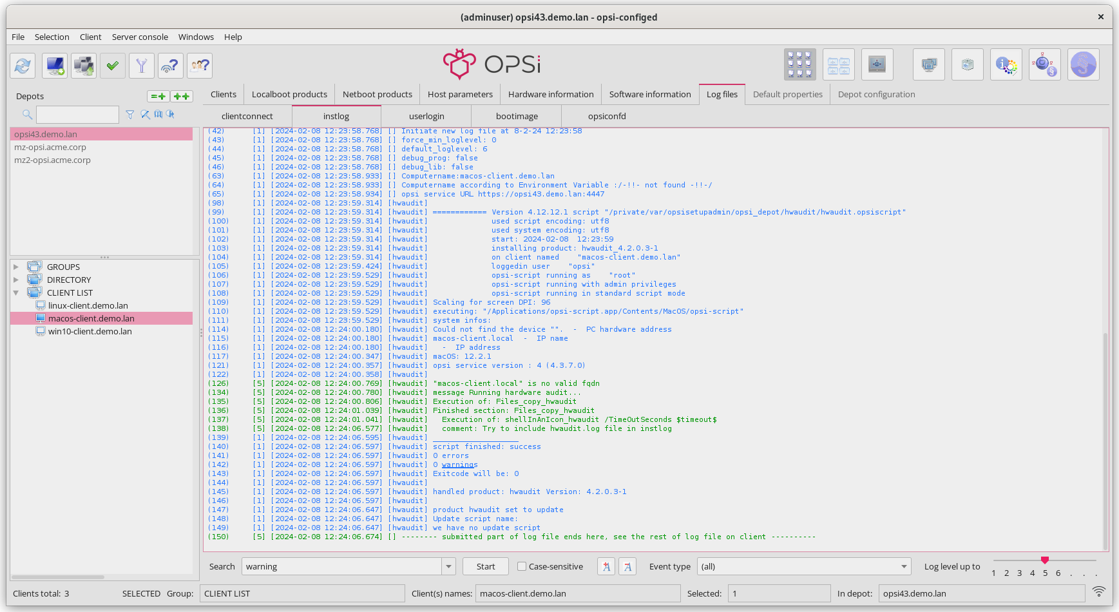Click the ++ select all depots button
The width and height of the screenshot is (1119, 612).
(182, 96)
